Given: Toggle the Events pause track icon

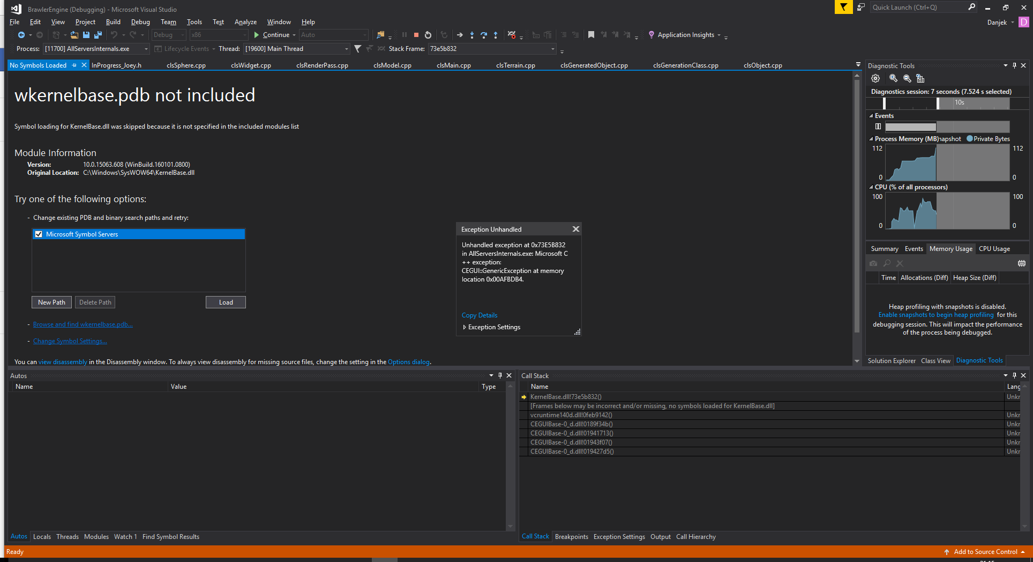Looking at the screenshot, I should point(878,127).
